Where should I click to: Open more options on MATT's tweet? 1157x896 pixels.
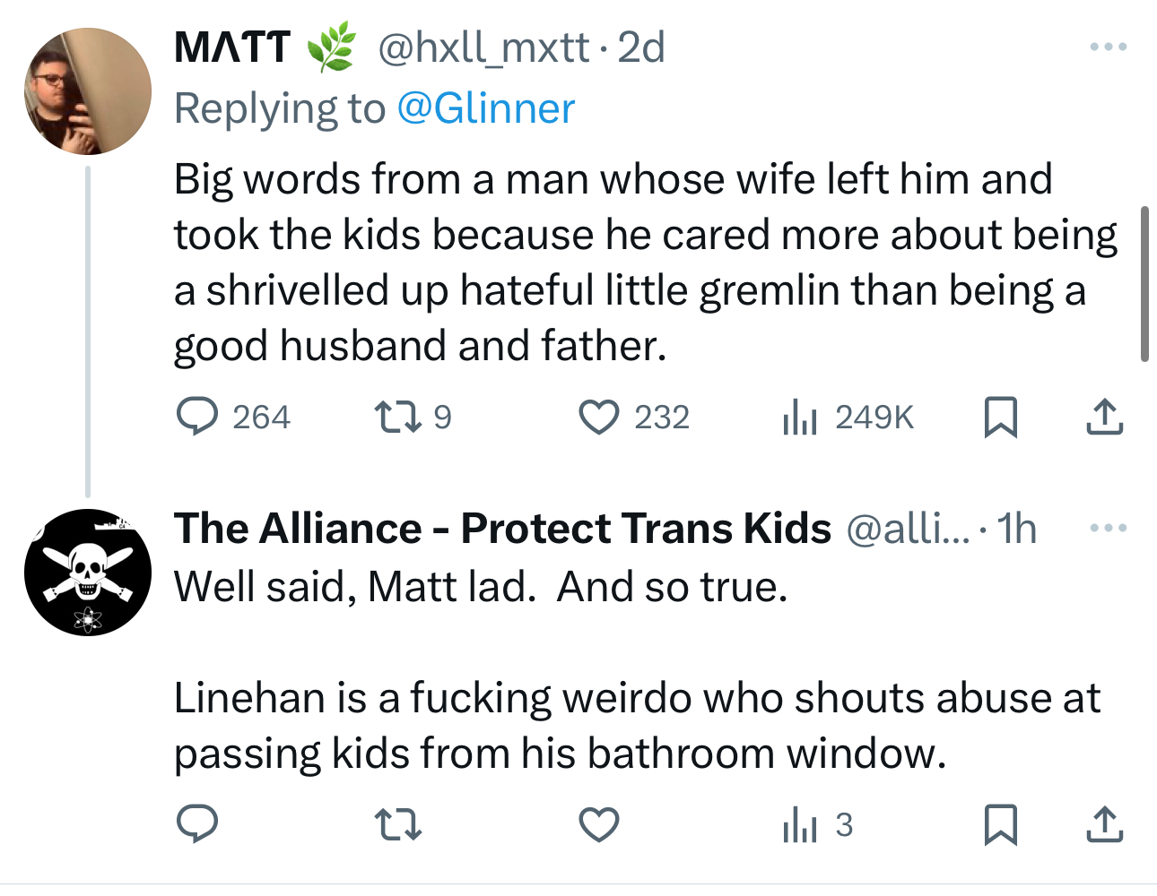tap(1108, 47)
